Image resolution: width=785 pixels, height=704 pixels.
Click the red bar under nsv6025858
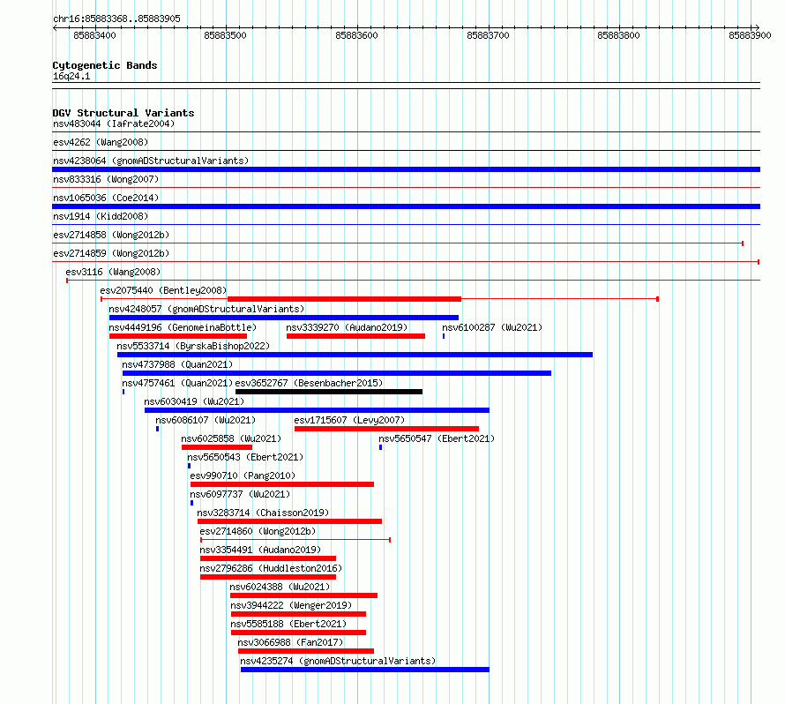(217, 447)
